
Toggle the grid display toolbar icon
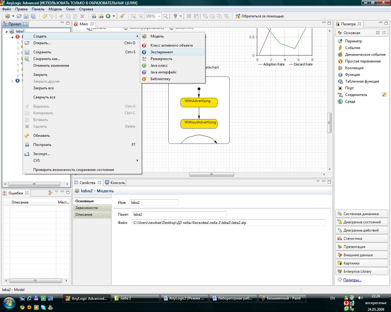[x=189, y=16]
